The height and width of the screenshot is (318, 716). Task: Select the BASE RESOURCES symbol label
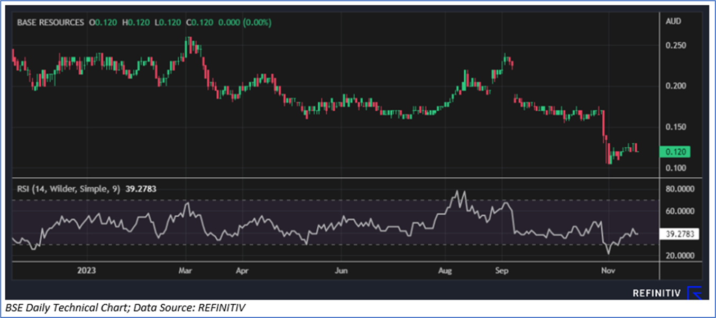coord(51,23)
